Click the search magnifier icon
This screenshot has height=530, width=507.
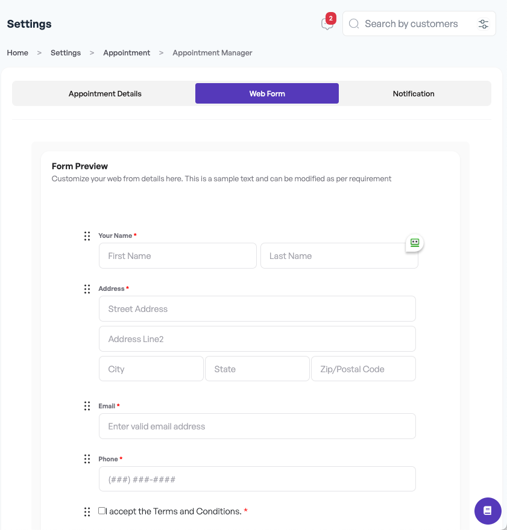(354, 23)
